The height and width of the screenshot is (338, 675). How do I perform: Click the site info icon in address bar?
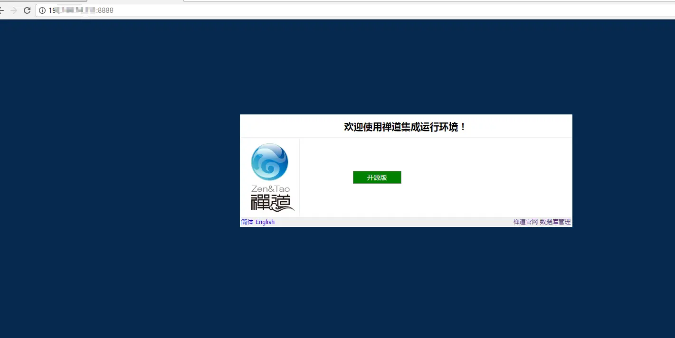click(x=42, y=10)
